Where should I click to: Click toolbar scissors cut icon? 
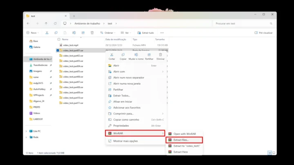pos(47,33)
